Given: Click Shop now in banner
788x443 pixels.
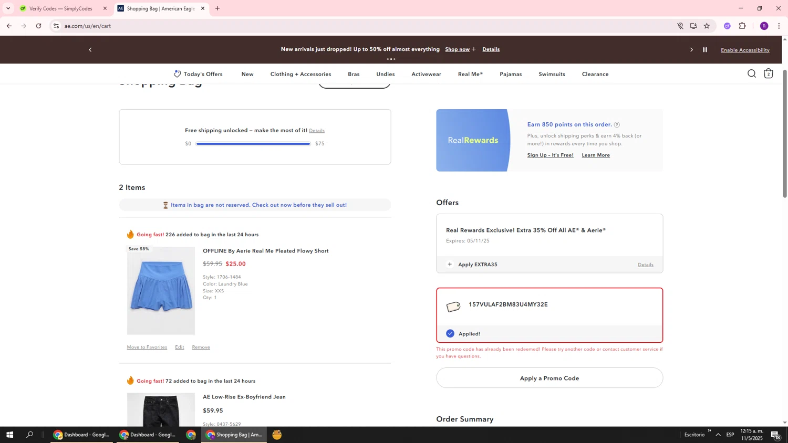Looking at the screenshot, I should point(458,49).
